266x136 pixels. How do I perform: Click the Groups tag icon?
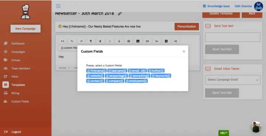pos(6,60)
